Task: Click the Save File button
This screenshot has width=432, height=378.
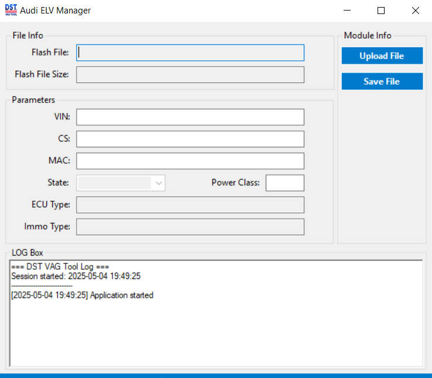Action: tap(382, 81)
